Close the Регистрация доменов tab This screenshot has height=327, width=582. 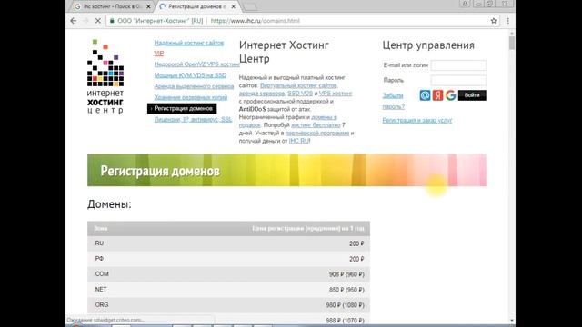pos(233,6)
